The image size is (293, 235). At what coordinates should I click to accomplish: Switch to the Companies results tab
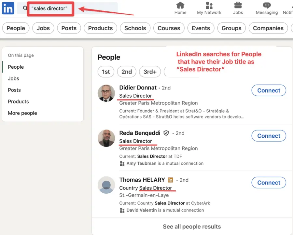[x=268, y=28]
